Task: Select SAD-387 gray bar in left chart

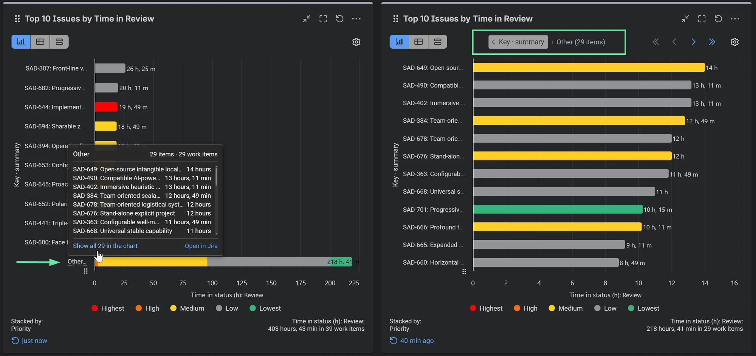Action: (x=110, y=68)
